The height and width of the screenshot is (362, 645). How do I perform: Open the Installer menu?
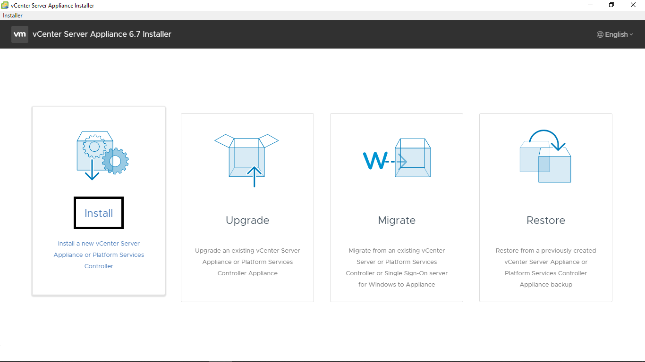[13, 16]
